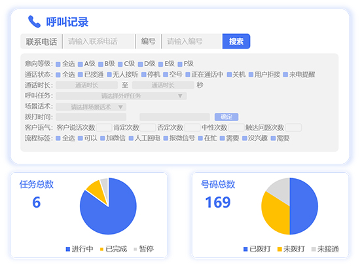
Task: Click the 请输入联系电话 input field
Action: [x=99, y=41]
